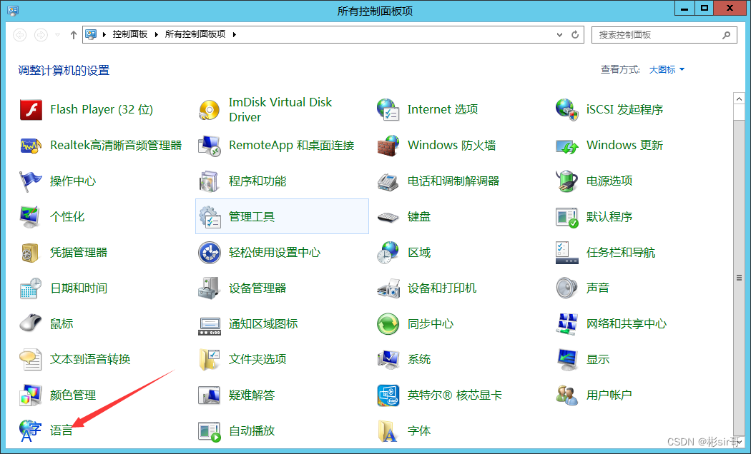Click the Back navigation button
The height and width of the screenshot is (454, 751).
point(19,34)
